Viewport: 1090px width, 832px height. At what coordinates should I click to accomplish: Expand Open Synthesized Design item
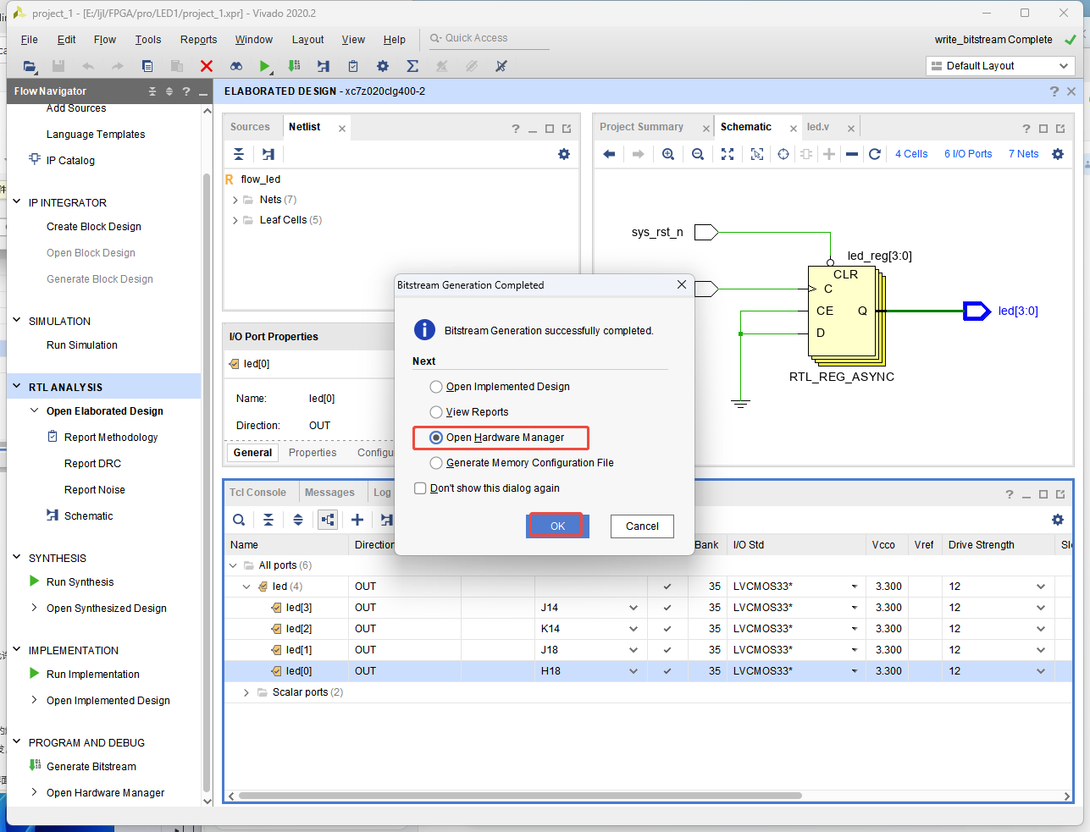click(34, 608)
